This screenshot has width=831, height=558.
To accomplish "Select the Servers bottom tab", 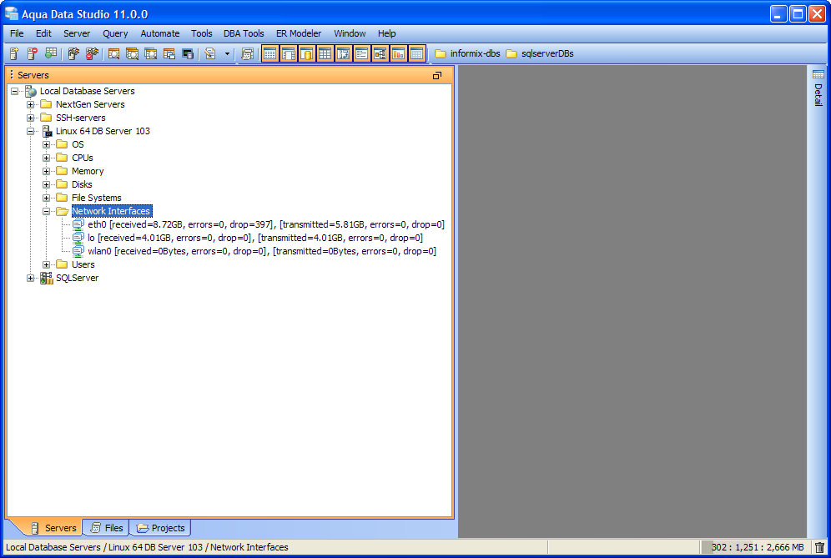I will (53, 528).
